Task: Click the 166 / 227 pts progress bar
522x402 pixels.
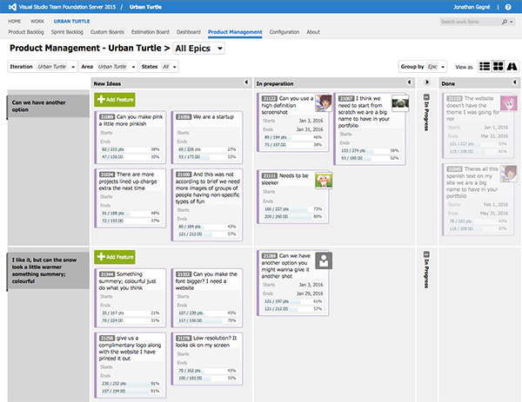Action: [293, 209]
